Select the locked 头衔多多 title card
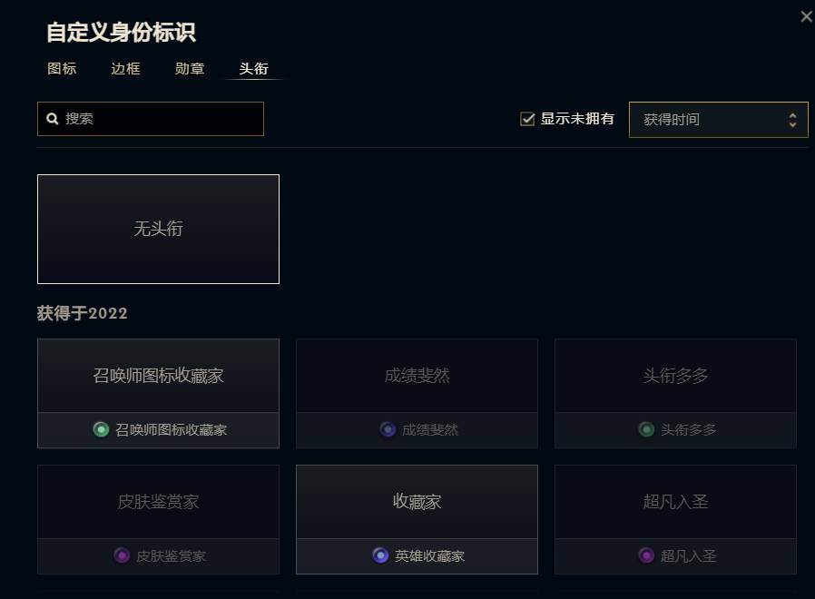This screenshot has width=815, height=599. [x=675, y=376]
